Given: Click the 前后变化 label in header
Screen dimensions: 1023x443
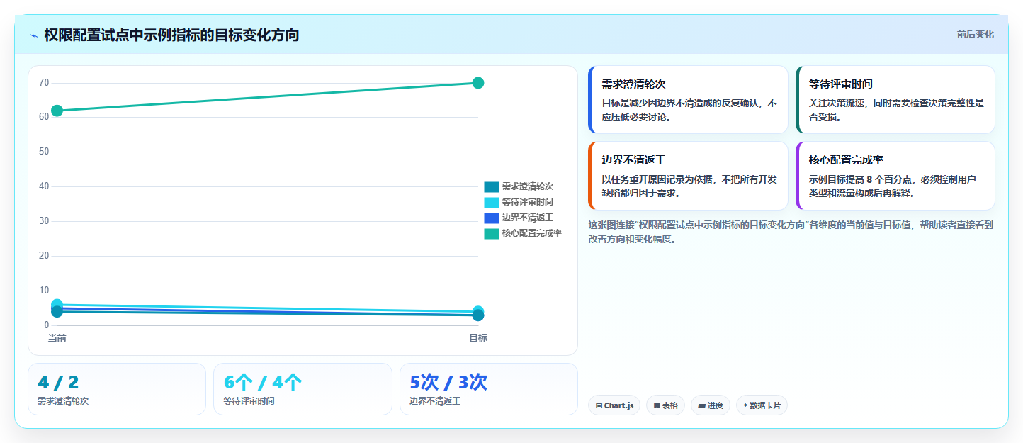Looking at the screenshot, I should click(x=975, y=34).
